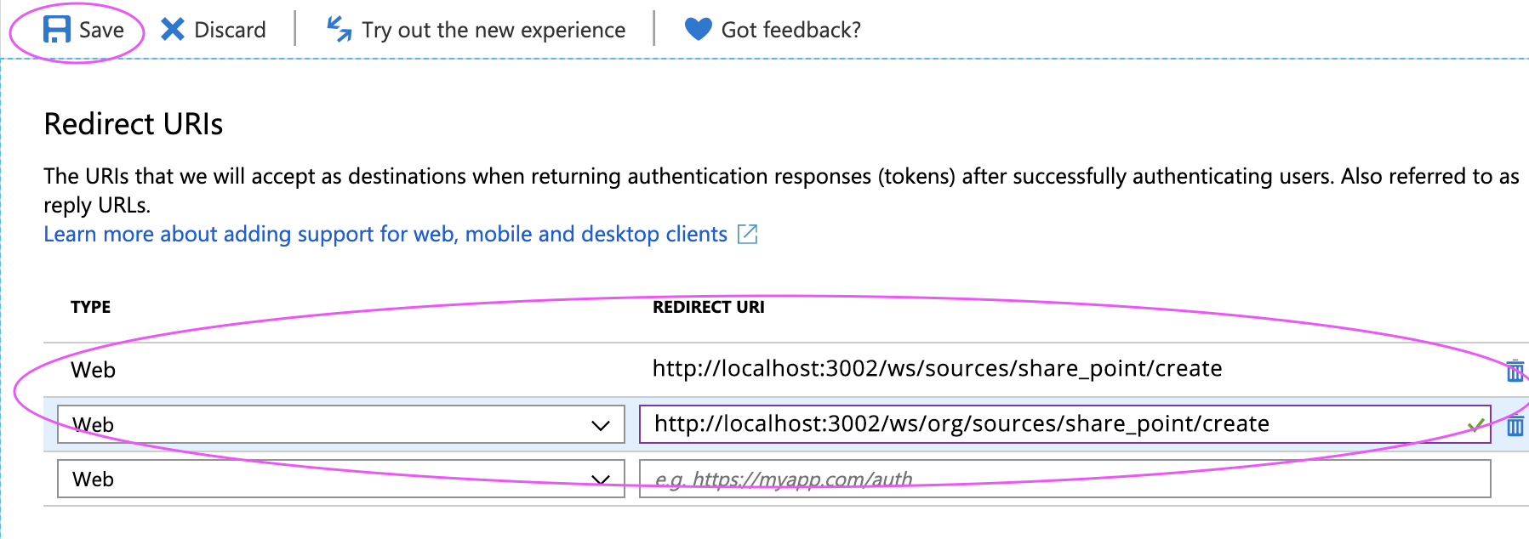Open Learn more about adding support link
Image resolution: width=1529 pixels, height=539 pixels.
pyautogui.click(x=385, y=235)
